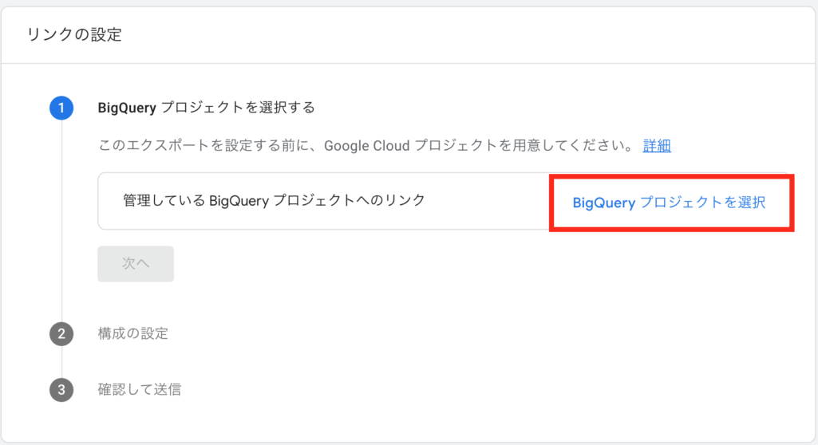This screenshot has height=445, width=818.
Task: Click the 確認して送信 step label
Action: 140,389
